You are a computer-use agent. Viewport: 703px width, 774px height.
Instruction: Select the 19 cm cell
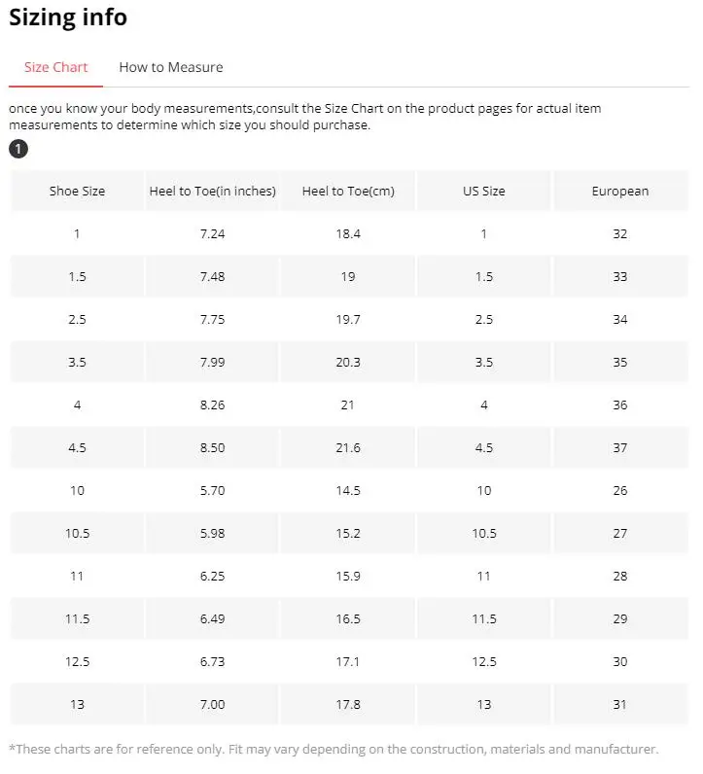[348, 276]
